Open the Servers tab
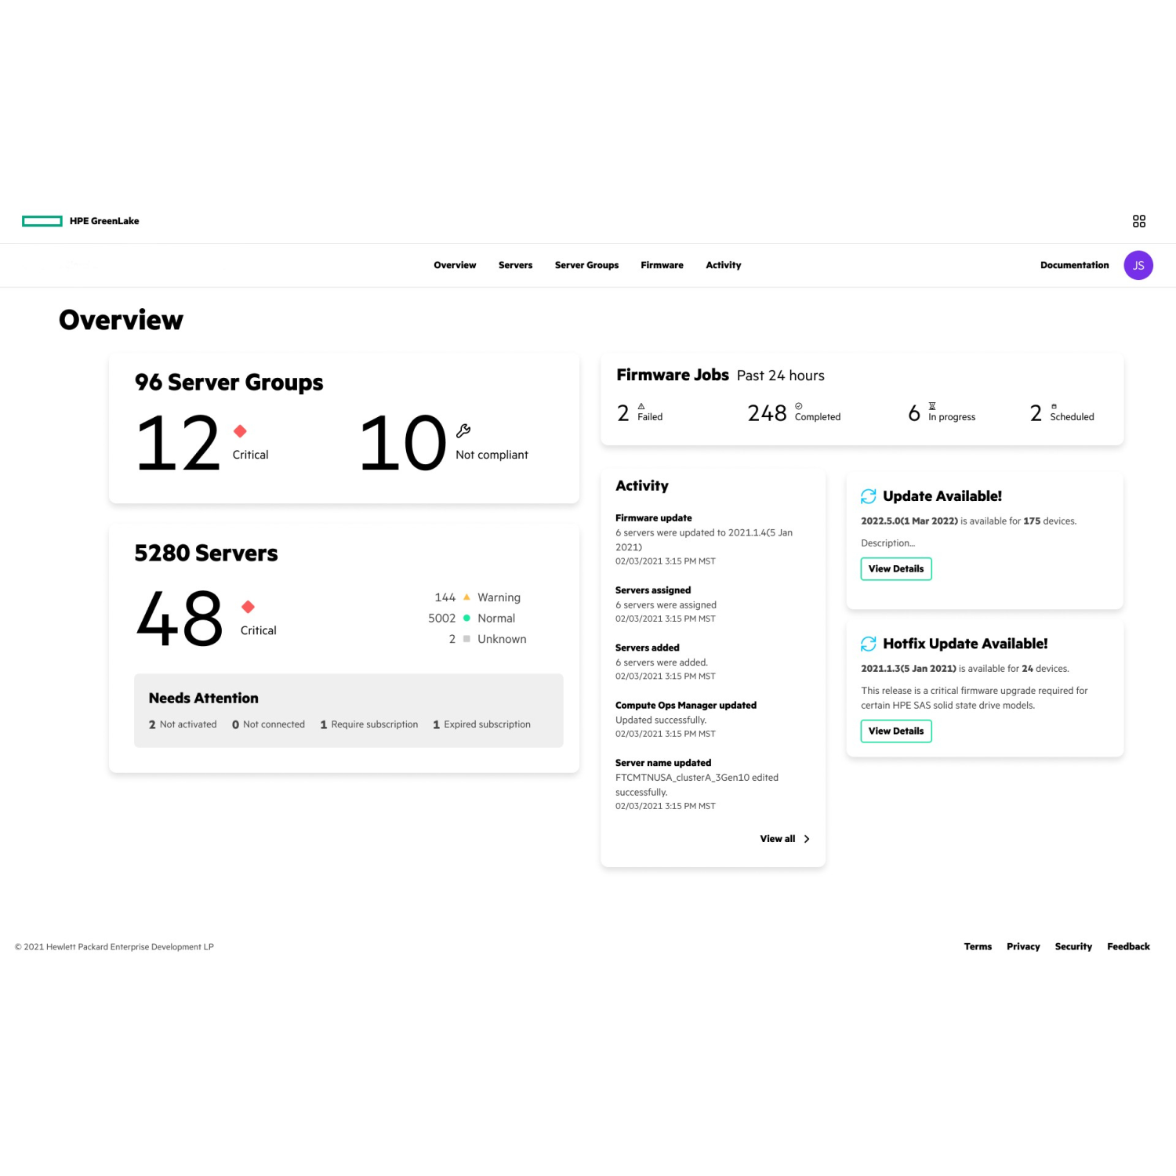Viewport: 1176px width, 1176px height. pyautogui.click(x=515, y=265)
